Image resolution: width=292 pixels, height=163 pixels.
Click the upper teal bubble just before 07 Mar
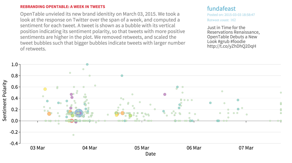tap(238, 100)
